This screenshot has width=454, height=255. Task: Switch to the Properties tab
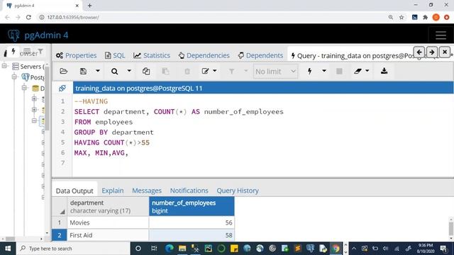pyautogui.click(x=77, y=55)
